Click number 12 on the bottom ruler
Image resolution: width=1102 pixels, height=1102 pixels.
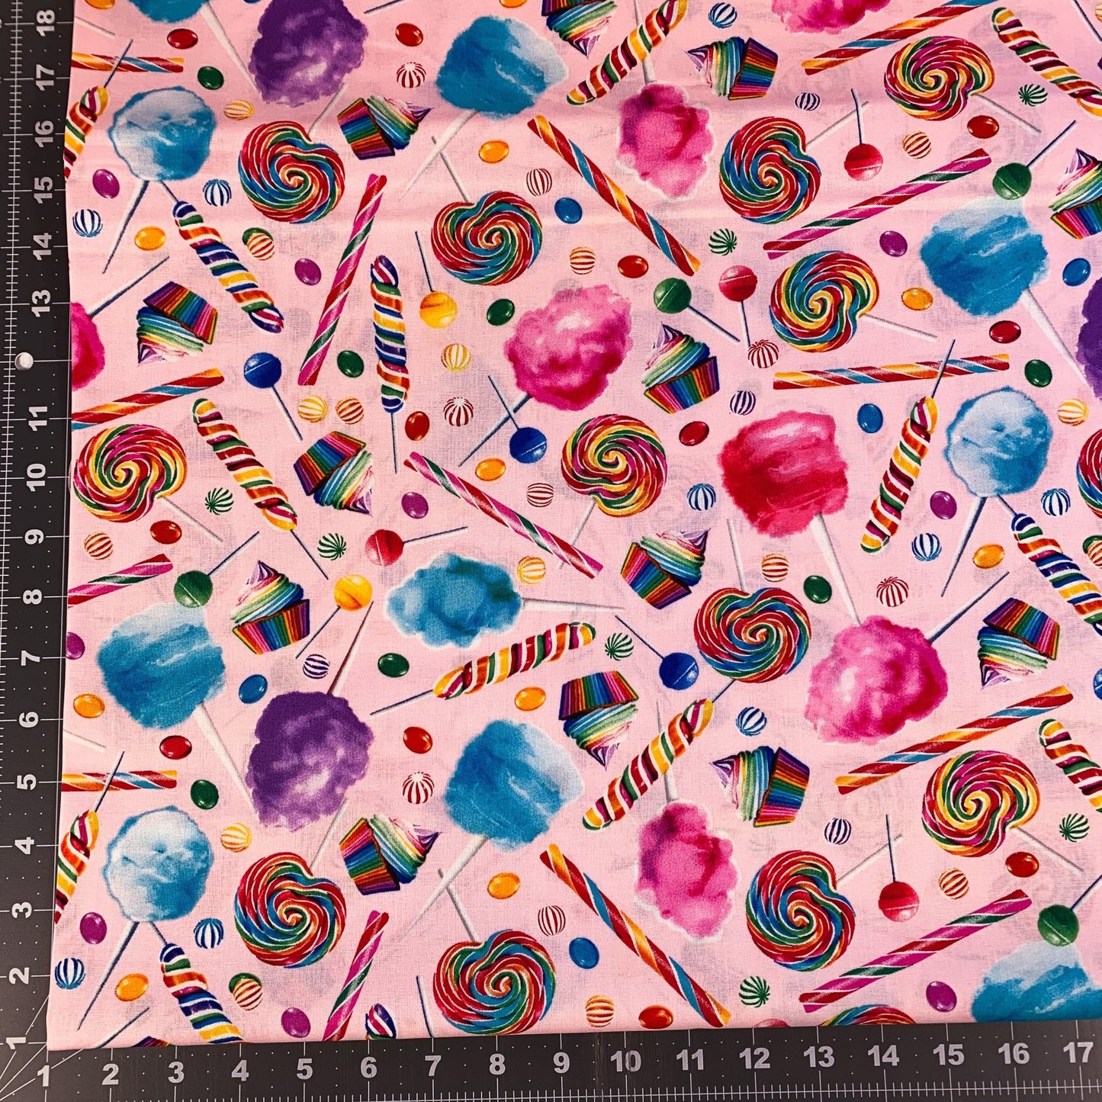pos(759,1058)
